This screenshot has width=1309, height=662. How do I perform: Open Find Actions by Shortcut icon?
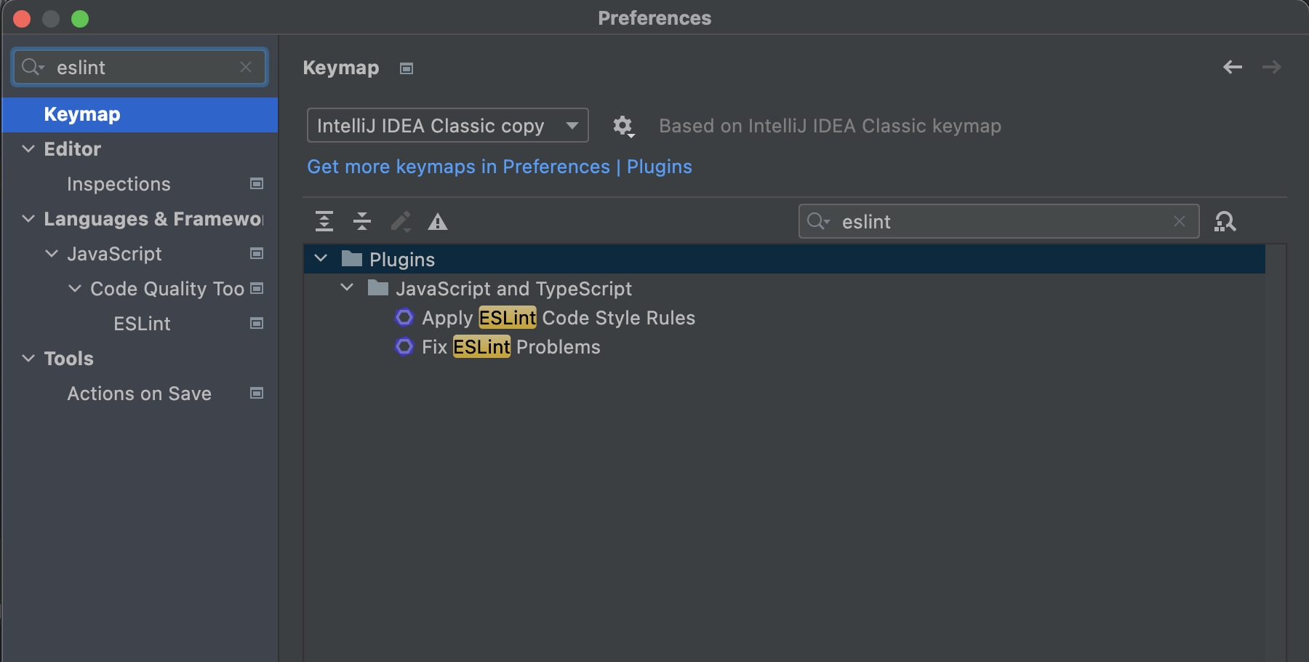[1225, 221]
